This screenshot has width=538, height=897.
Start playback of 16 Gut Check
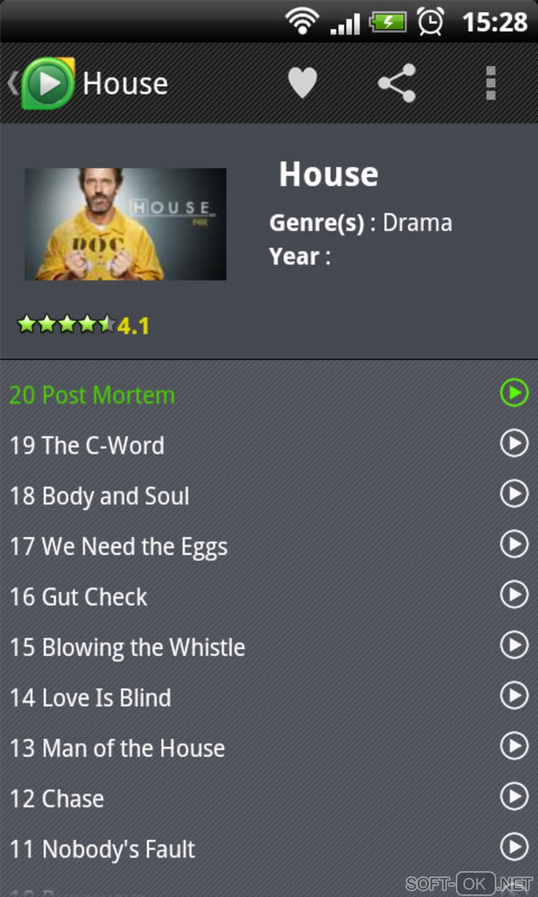pos(514,595)
